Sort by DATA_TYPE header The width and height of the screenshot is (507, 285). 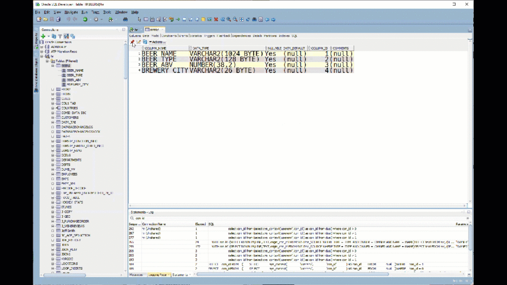(226, 48)
